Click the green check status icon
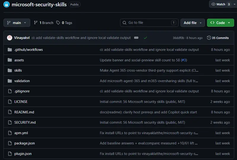The width and height of the screenshot is (237, 160). [x=145, y=38]
